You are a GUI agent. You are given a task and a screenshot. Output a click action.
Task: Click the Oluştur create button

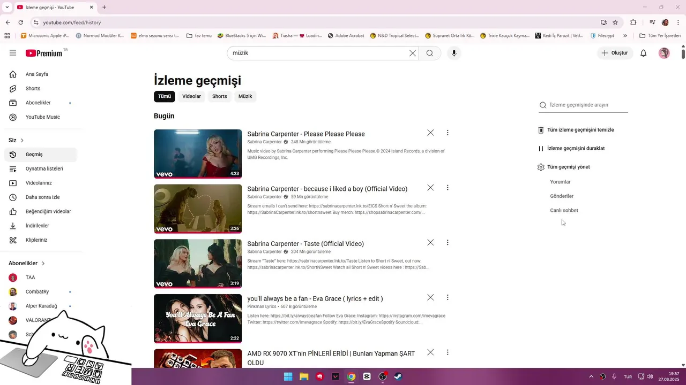click(x=614, y=53)
